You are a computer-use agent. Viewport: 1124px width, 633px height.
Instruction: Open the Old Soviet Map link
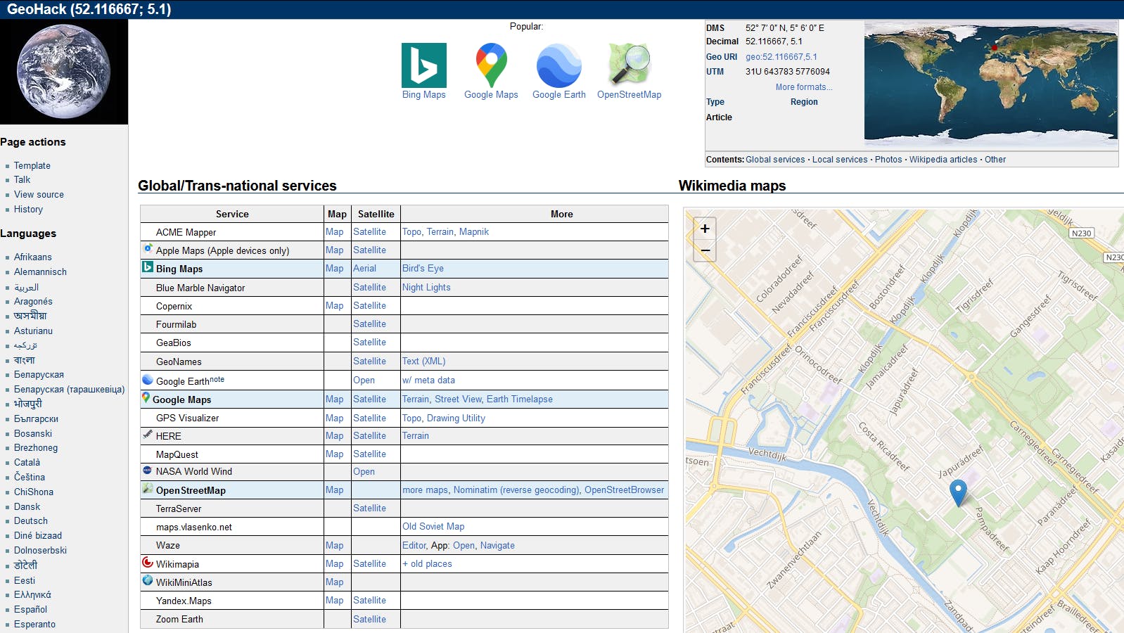pos(433,527)
